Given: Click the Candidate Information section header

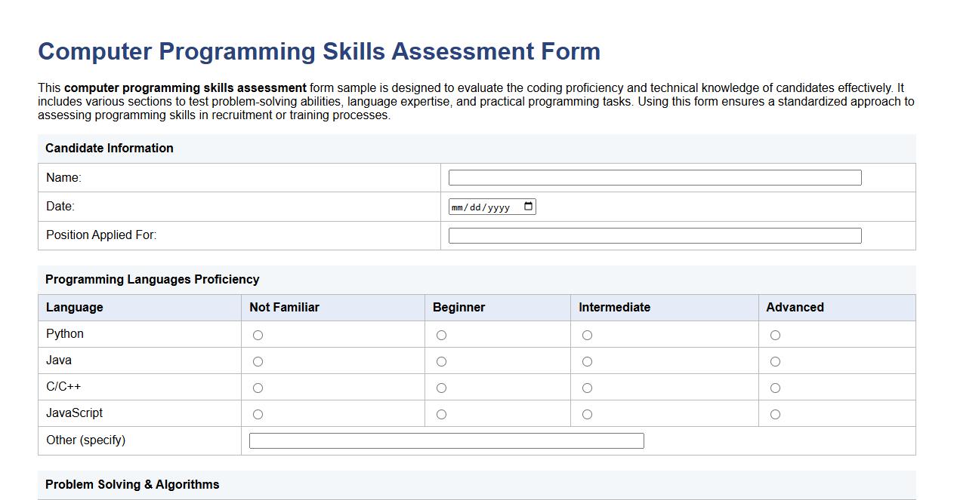Looking at the screenshot, I should coord(110,148).
